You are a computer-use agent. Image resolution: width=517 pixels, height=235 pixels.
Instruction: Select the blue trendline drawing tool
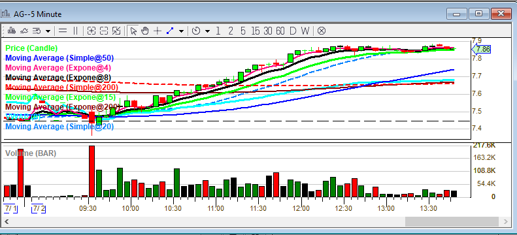coord(170,31)
